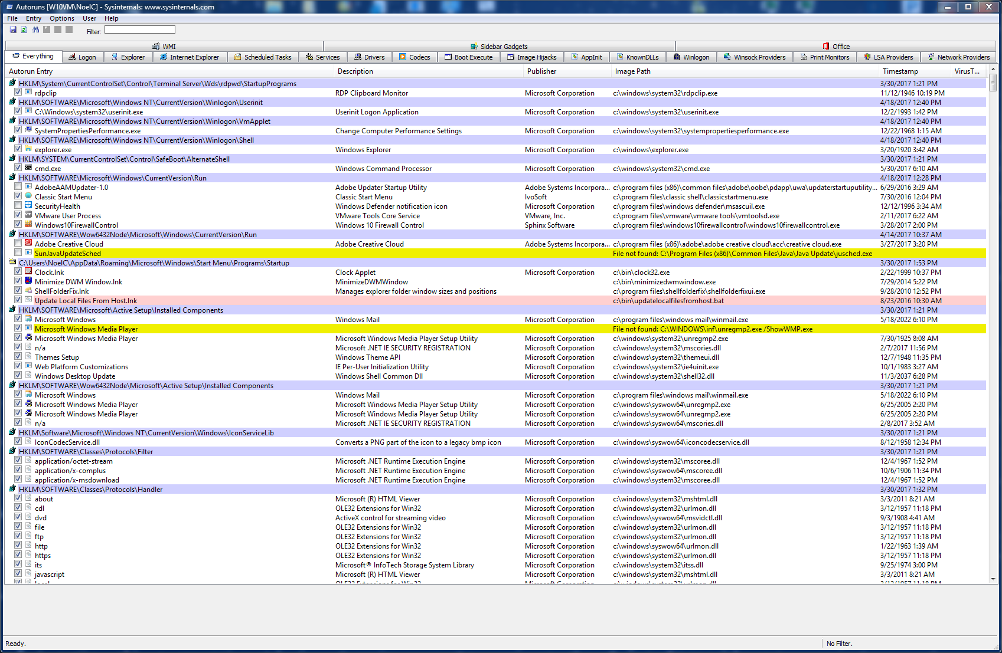Sort by the Publisher column header

click(541, 71)
